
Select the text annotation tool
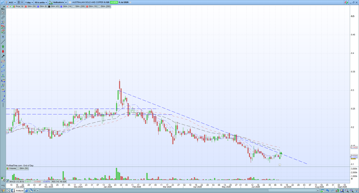click(3, 37)
